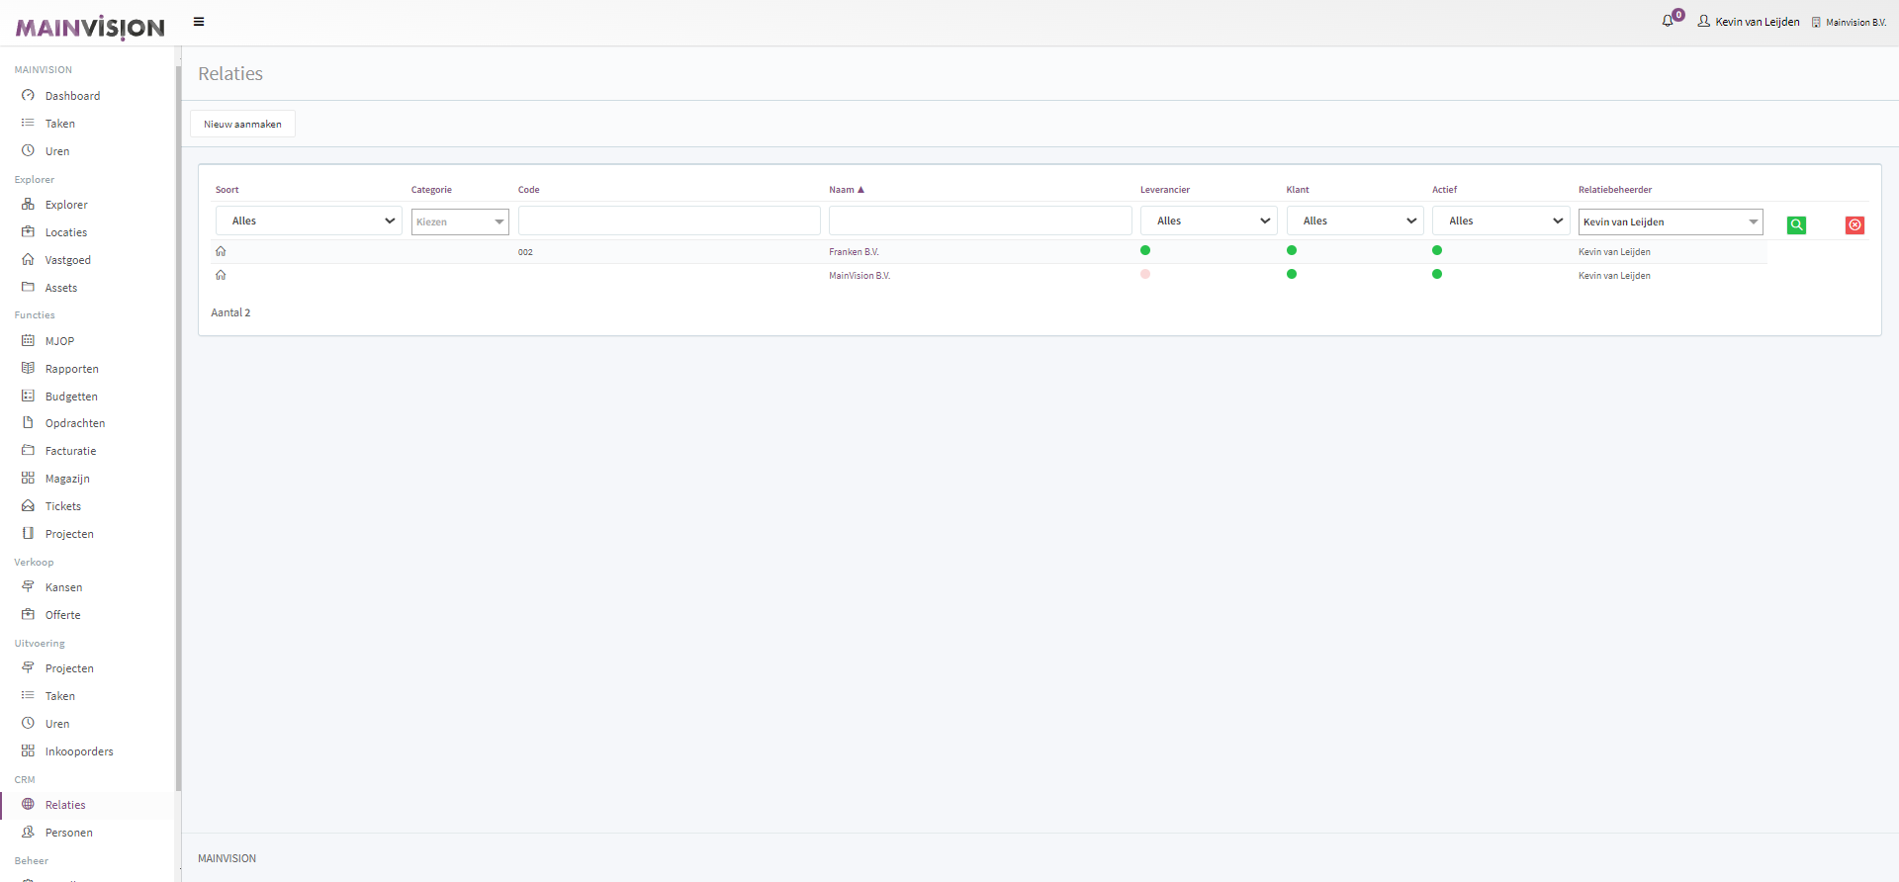
Task: Click the Opdrachten document icon in sidebar
Action: pos(28,422)
